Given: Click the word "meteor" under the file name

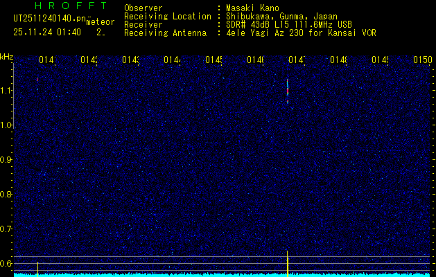Looking at the screenshot, I should click(101, 22).
